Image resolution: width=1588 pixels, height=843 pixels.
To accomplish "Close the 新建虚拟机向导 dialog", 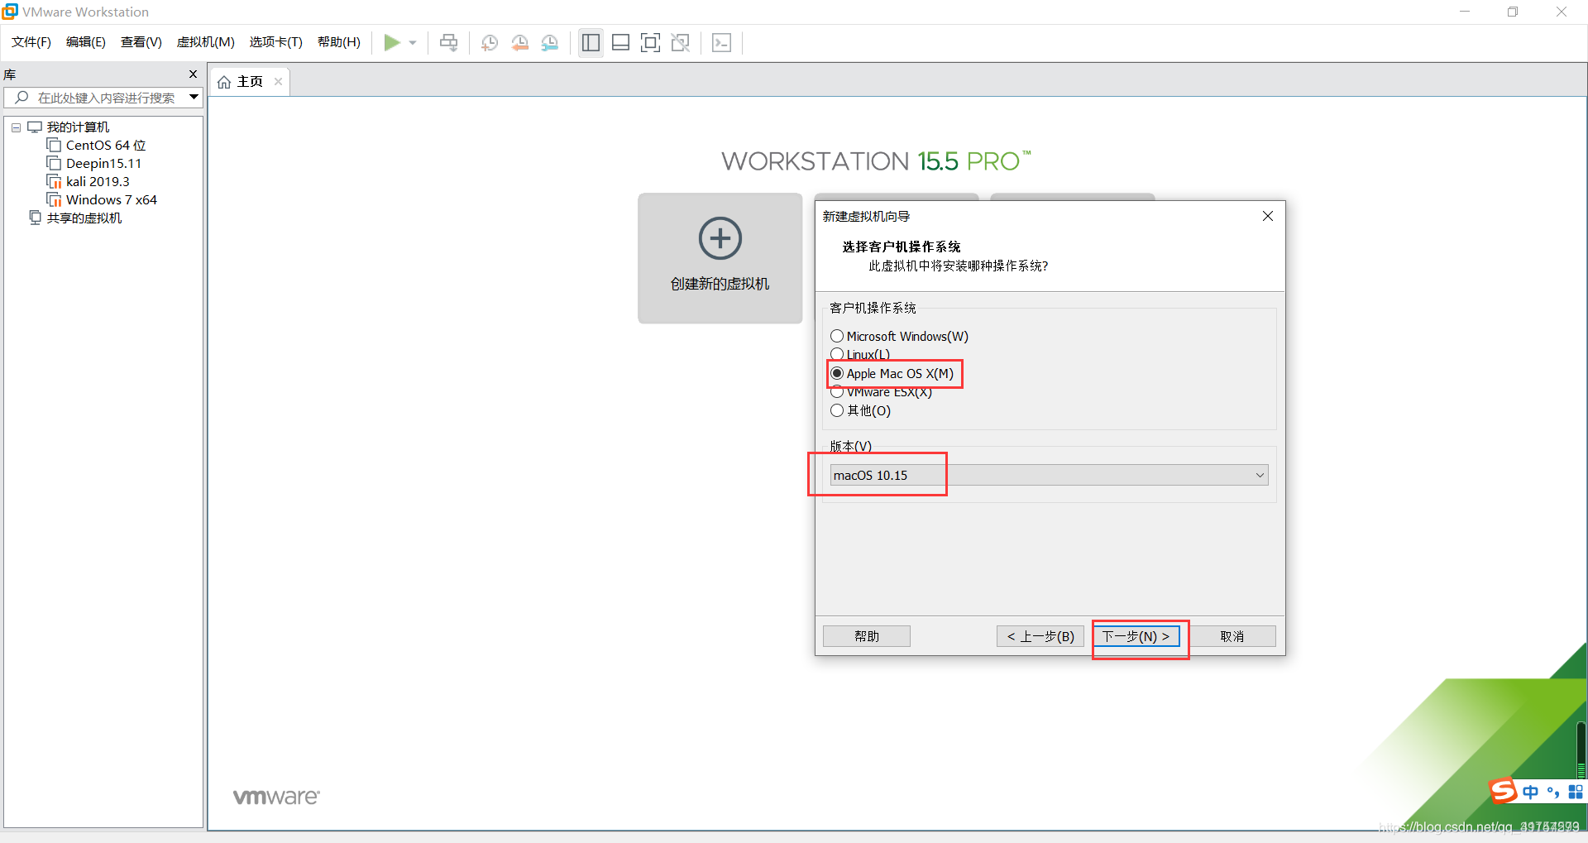I will (x=1267, y=216).
